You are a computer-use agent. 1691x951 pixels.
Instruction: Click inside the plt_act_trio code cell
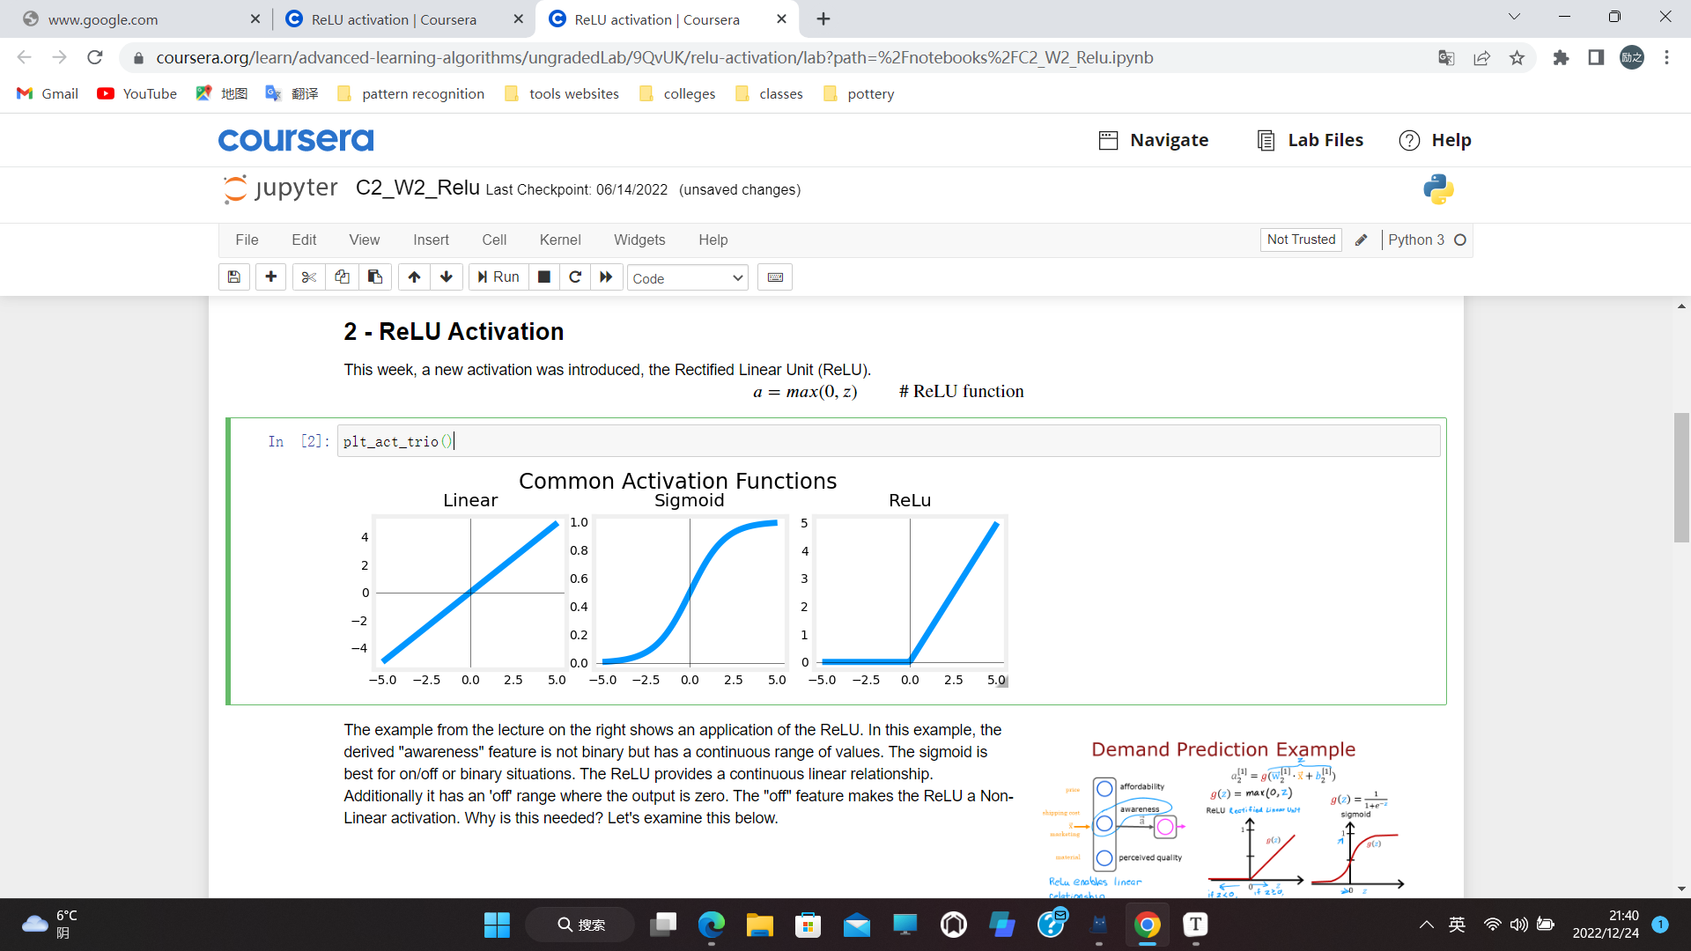click(x=881, y=441)
